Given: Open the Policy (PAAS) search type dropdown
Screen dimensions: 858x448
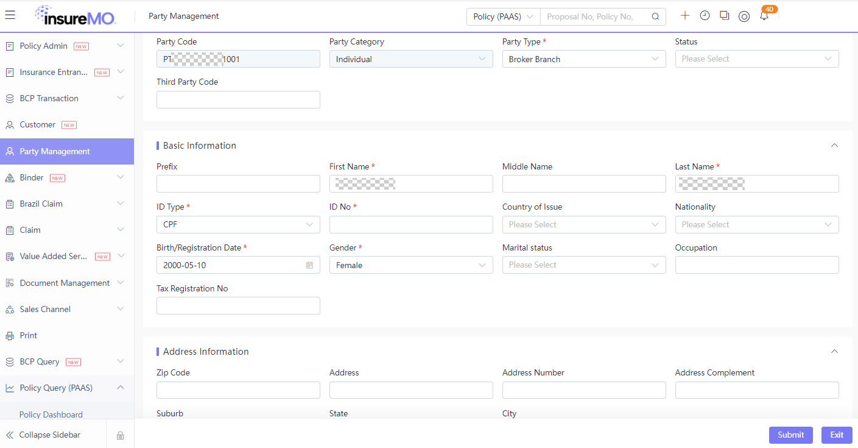Looking at the screenshot, I should (504, 17).
